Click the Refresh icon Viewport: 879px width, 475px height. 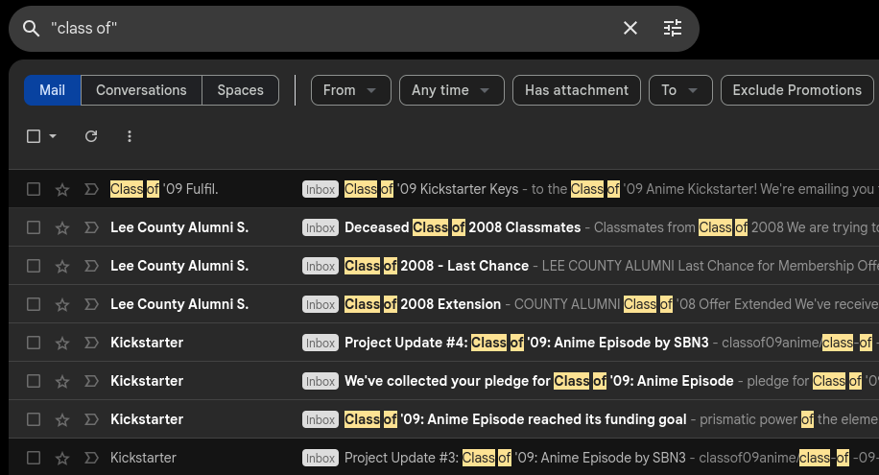click(91, 136)
